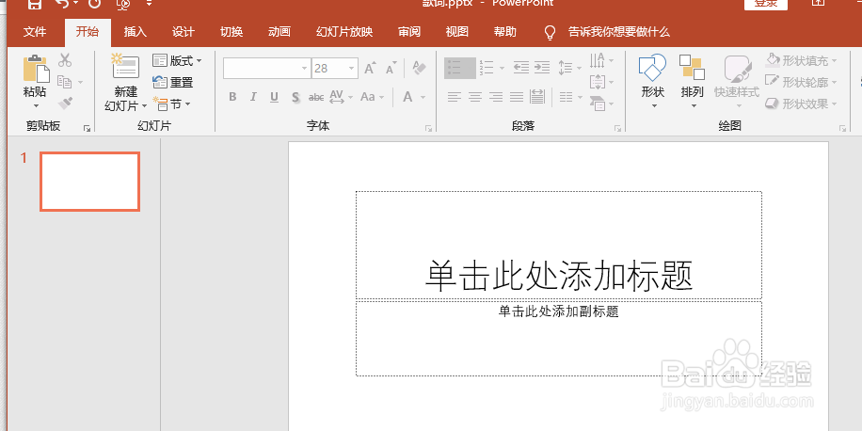
Task: Toggle Underline formatting
Action: [275, 97]
